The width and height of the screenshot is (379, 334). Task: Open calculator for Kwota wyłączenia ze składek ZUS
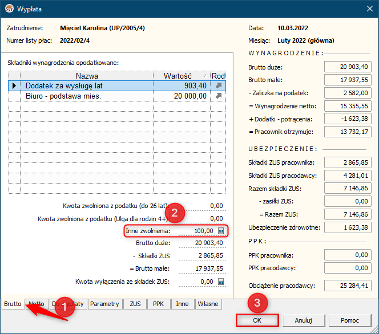221,281
